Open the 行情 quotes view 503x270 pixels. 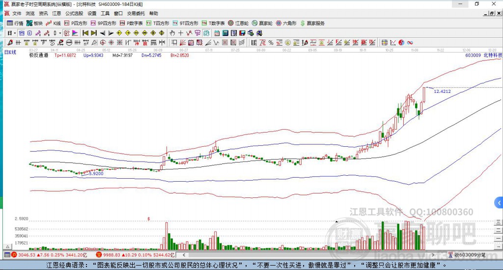click(15, 23)
